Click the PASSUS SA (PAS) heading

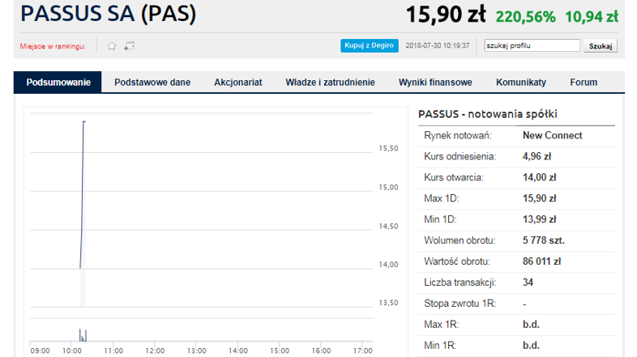[108, 14]
